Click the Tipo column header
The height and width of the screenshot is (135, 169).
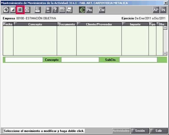(x=153, y=24)
